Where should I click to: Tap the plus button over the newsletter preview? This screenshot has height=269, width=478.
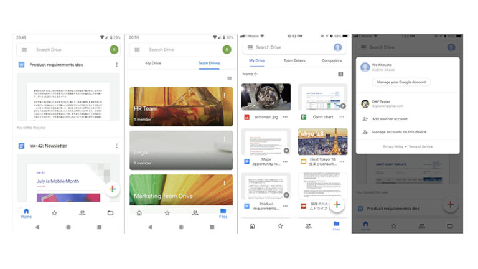coord(113,189)
